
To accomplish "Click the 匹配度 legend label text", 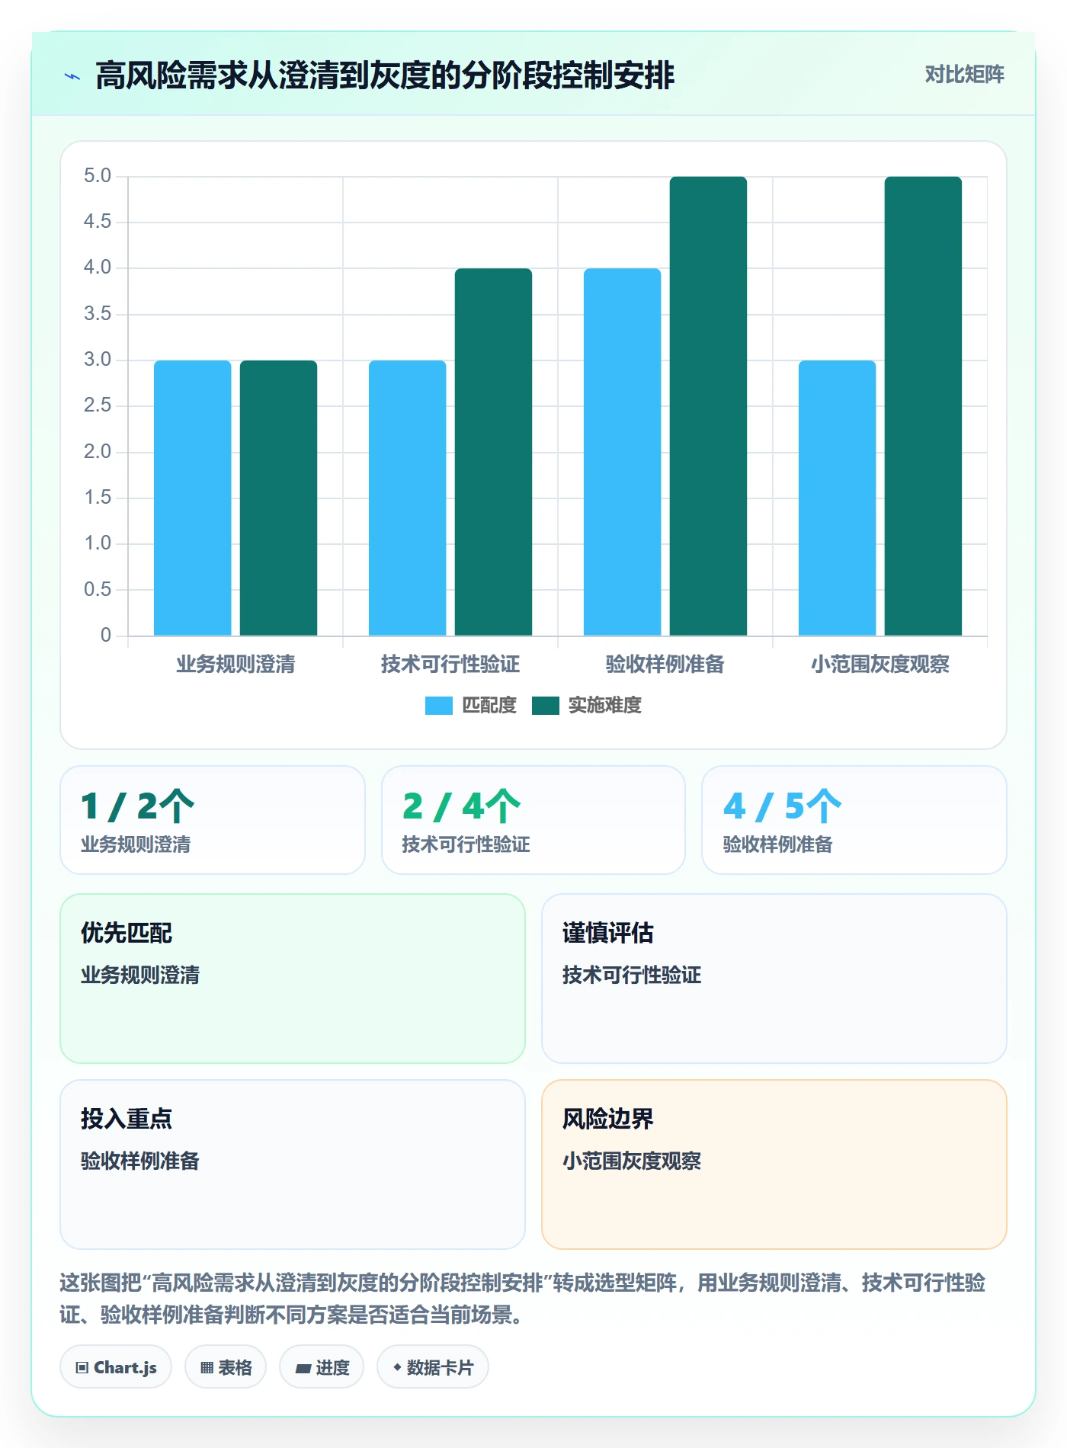I will (x=489, y=706).
